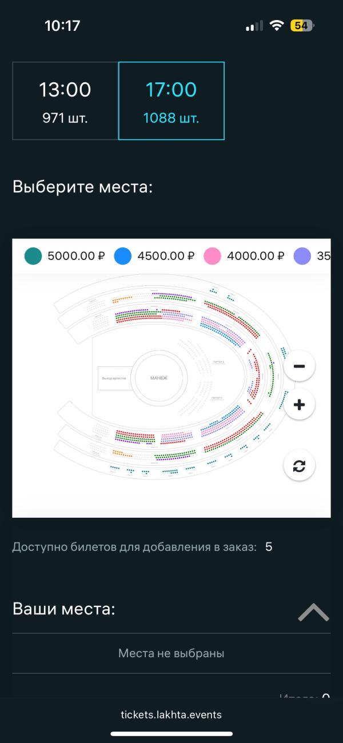Tap the МАНЕЖ arena circle on map
Viewport: 343px width, 743px height.
coord(159,378)
